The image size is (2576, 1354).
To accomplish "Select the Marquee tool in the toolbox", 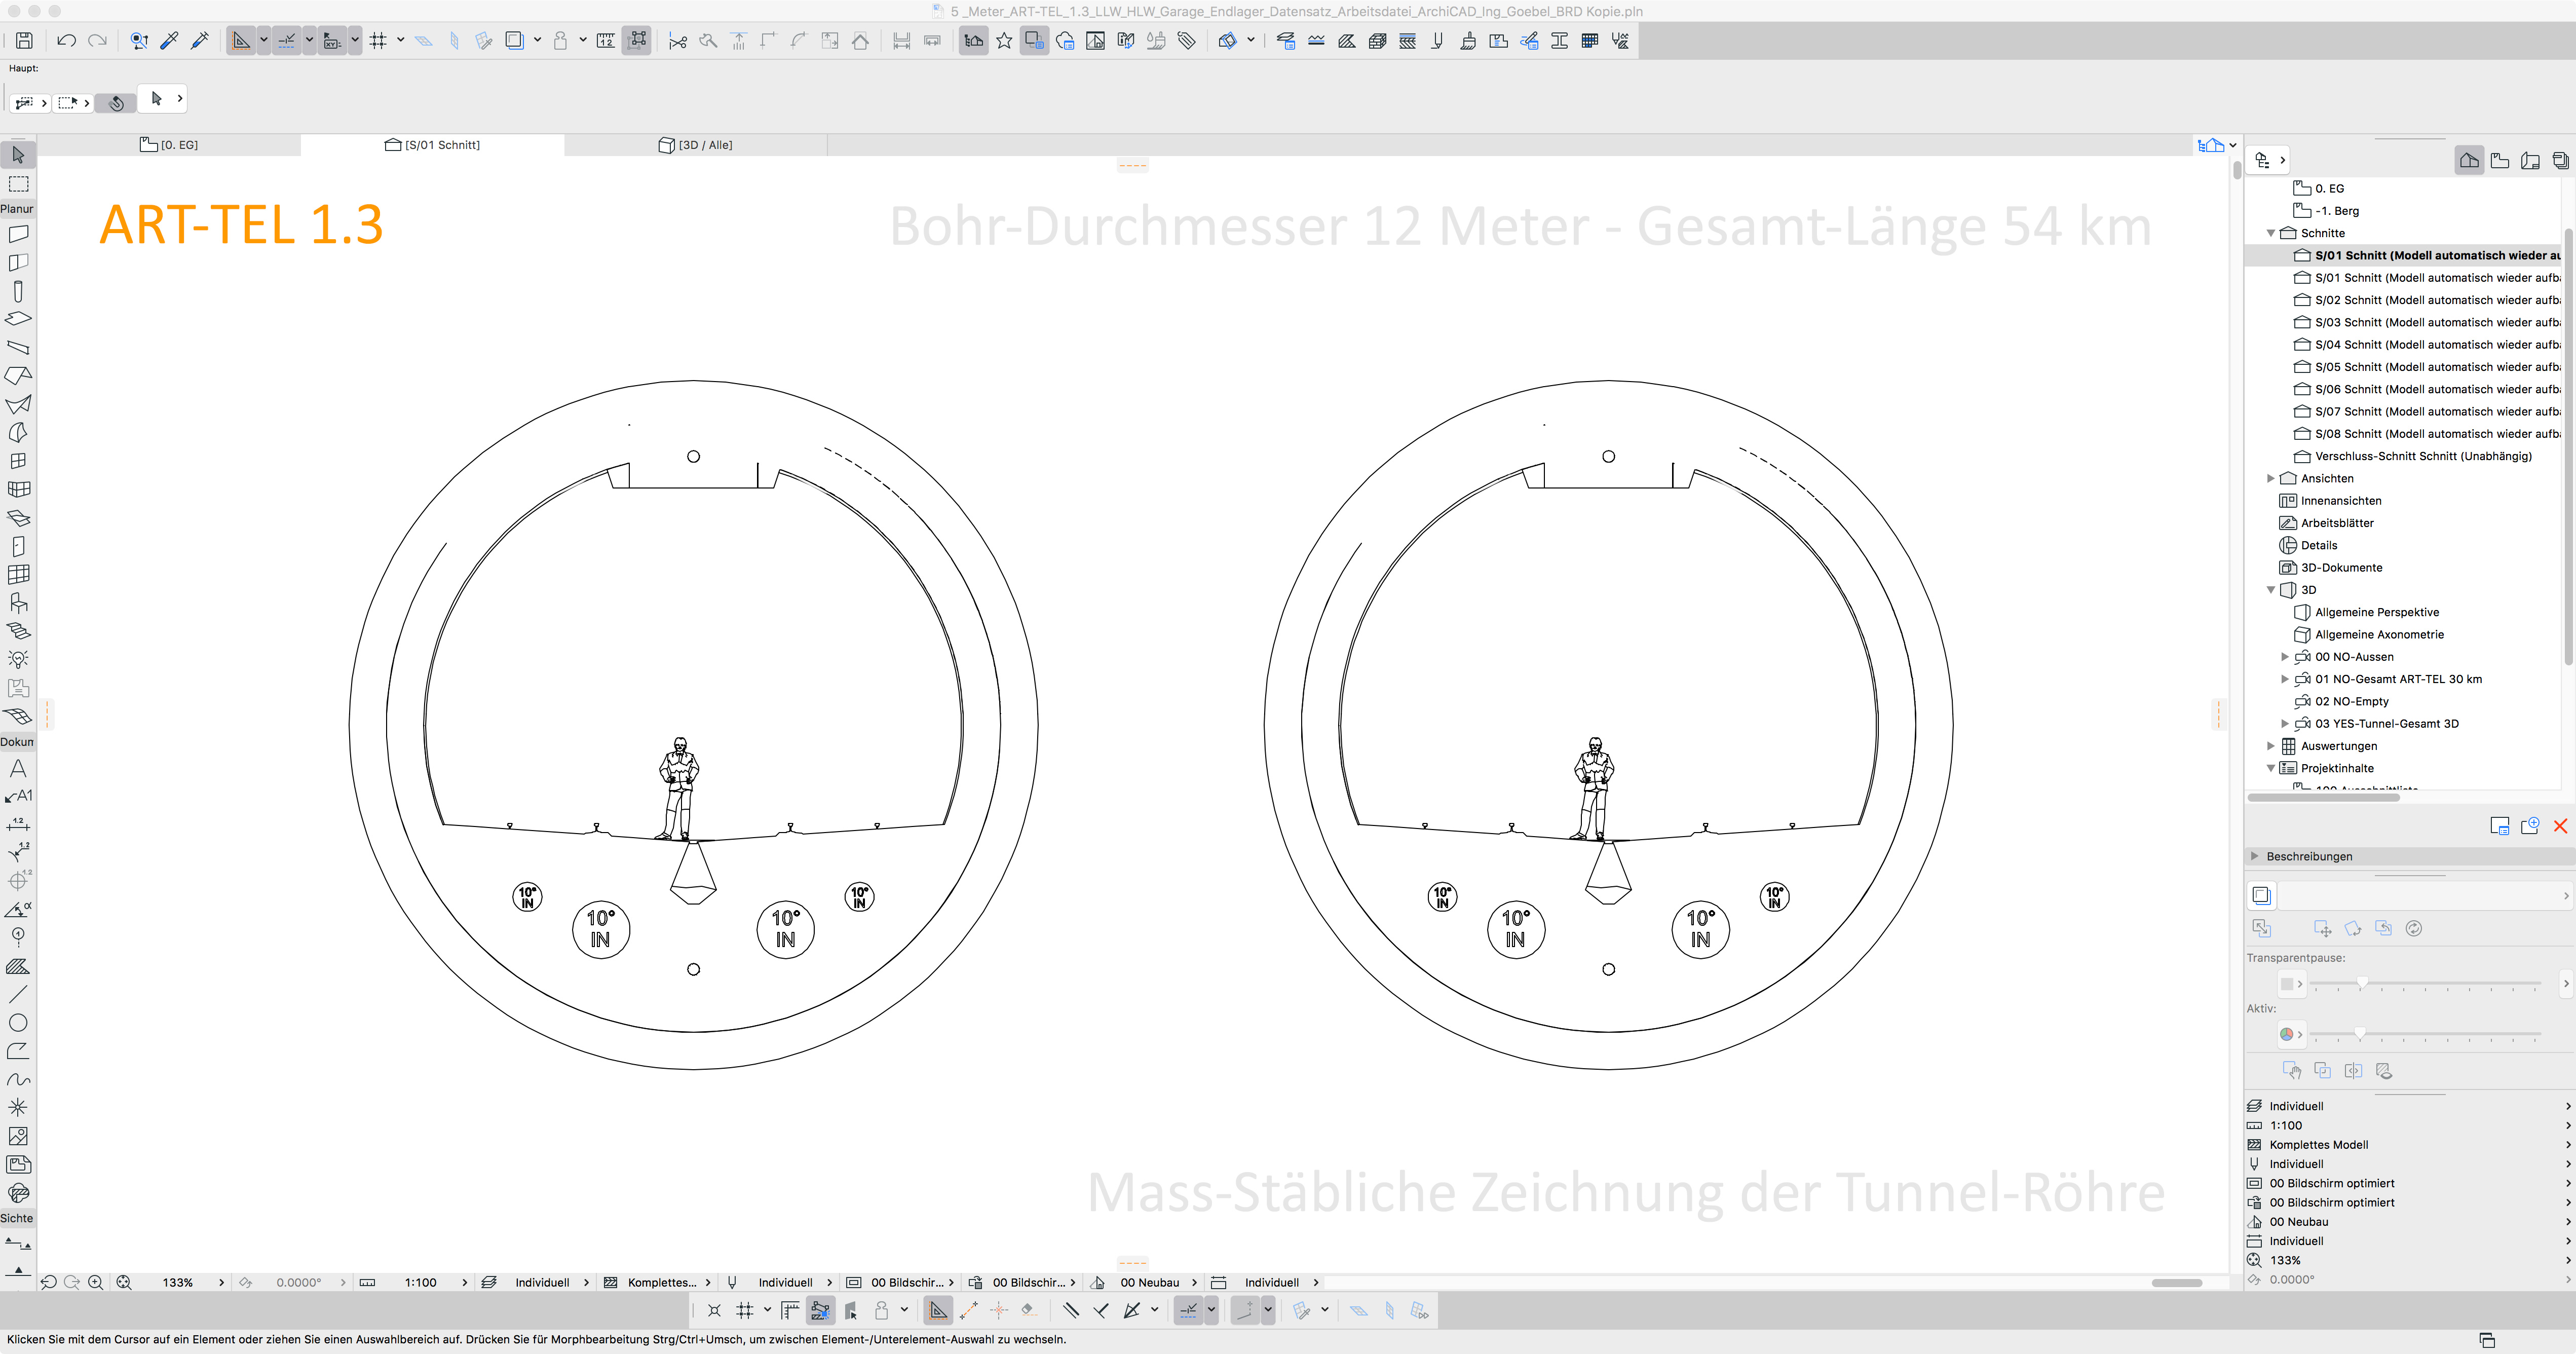I will (18, 184).
